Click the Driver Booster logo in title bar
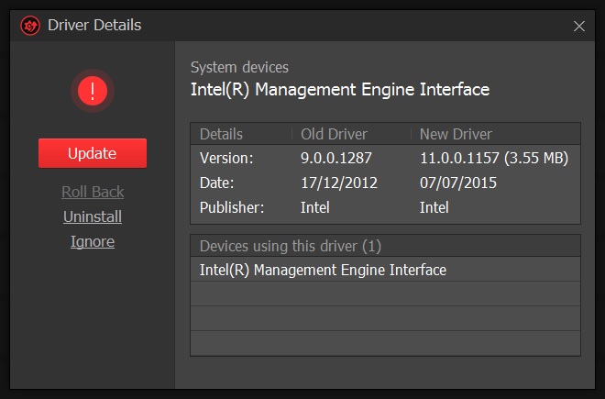Screen dimensions: 605x399 tap(29, 26)
